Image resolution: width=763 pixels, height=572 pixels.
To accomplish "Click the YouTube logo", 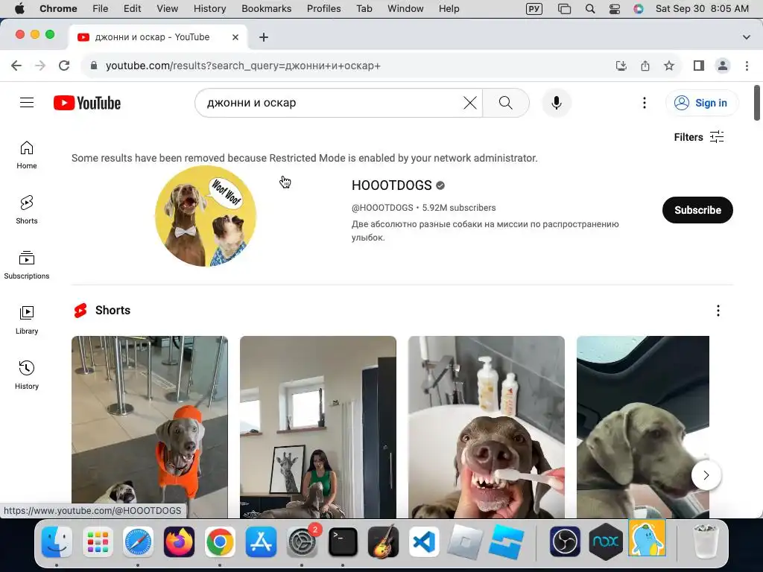I will point(87,103).
